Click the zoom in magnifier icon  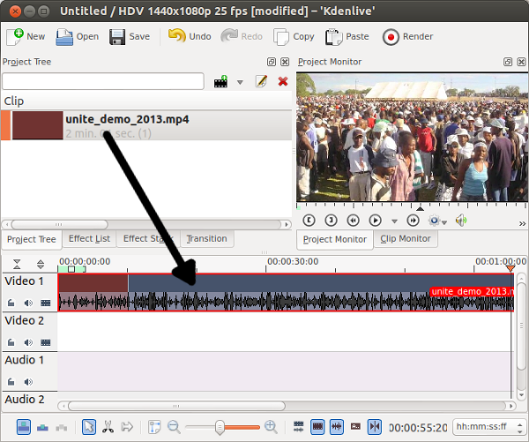(271, 427)
